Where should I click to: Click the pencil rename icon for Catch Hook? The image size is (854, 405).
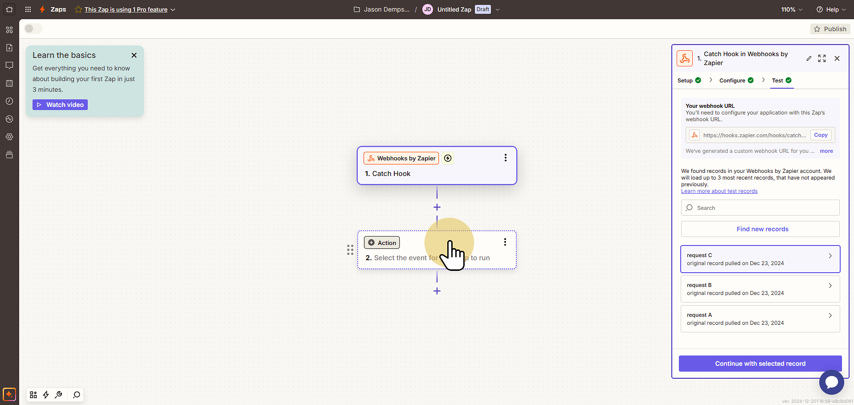click(809, 58)
